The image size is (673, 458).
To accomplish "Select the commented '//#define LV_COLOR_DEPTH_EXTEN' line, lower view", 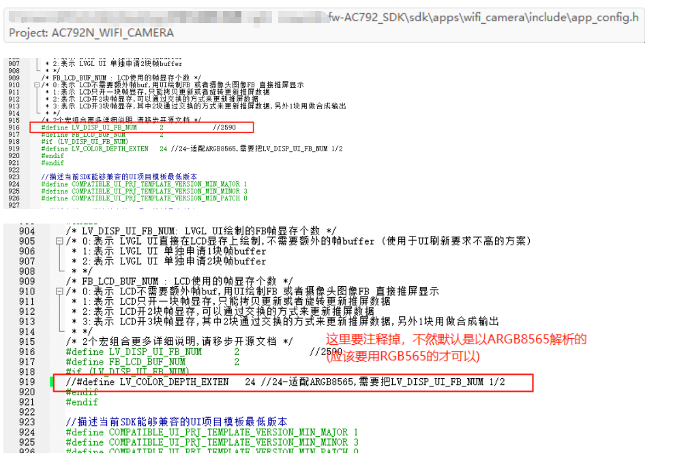I will pyautogui.click(x=286, y=382).
